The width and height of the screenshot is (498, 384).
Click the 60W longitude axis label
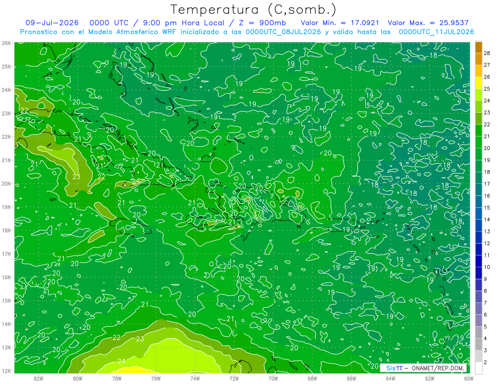point(469,378)
